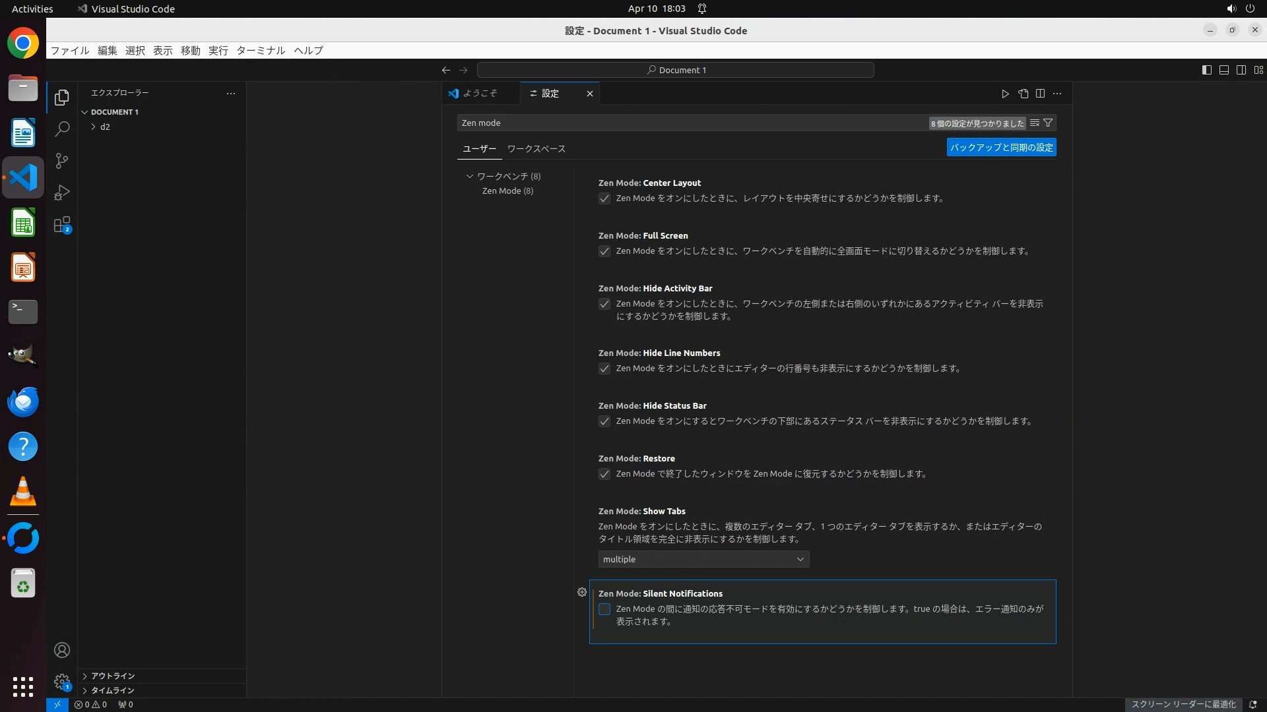Image resolution: width=1267 pixels, height=712 pixels.
Task: Open settings JSON file icon
Action: [x=1023, y=94]
